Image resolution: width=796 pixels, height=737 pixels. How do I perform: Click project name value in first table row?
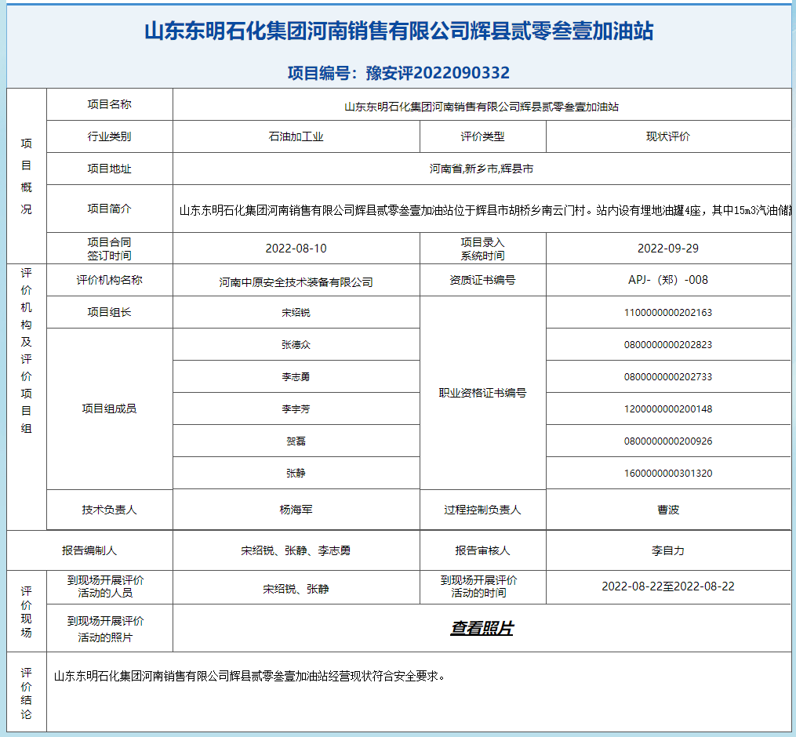click(482, 107)
